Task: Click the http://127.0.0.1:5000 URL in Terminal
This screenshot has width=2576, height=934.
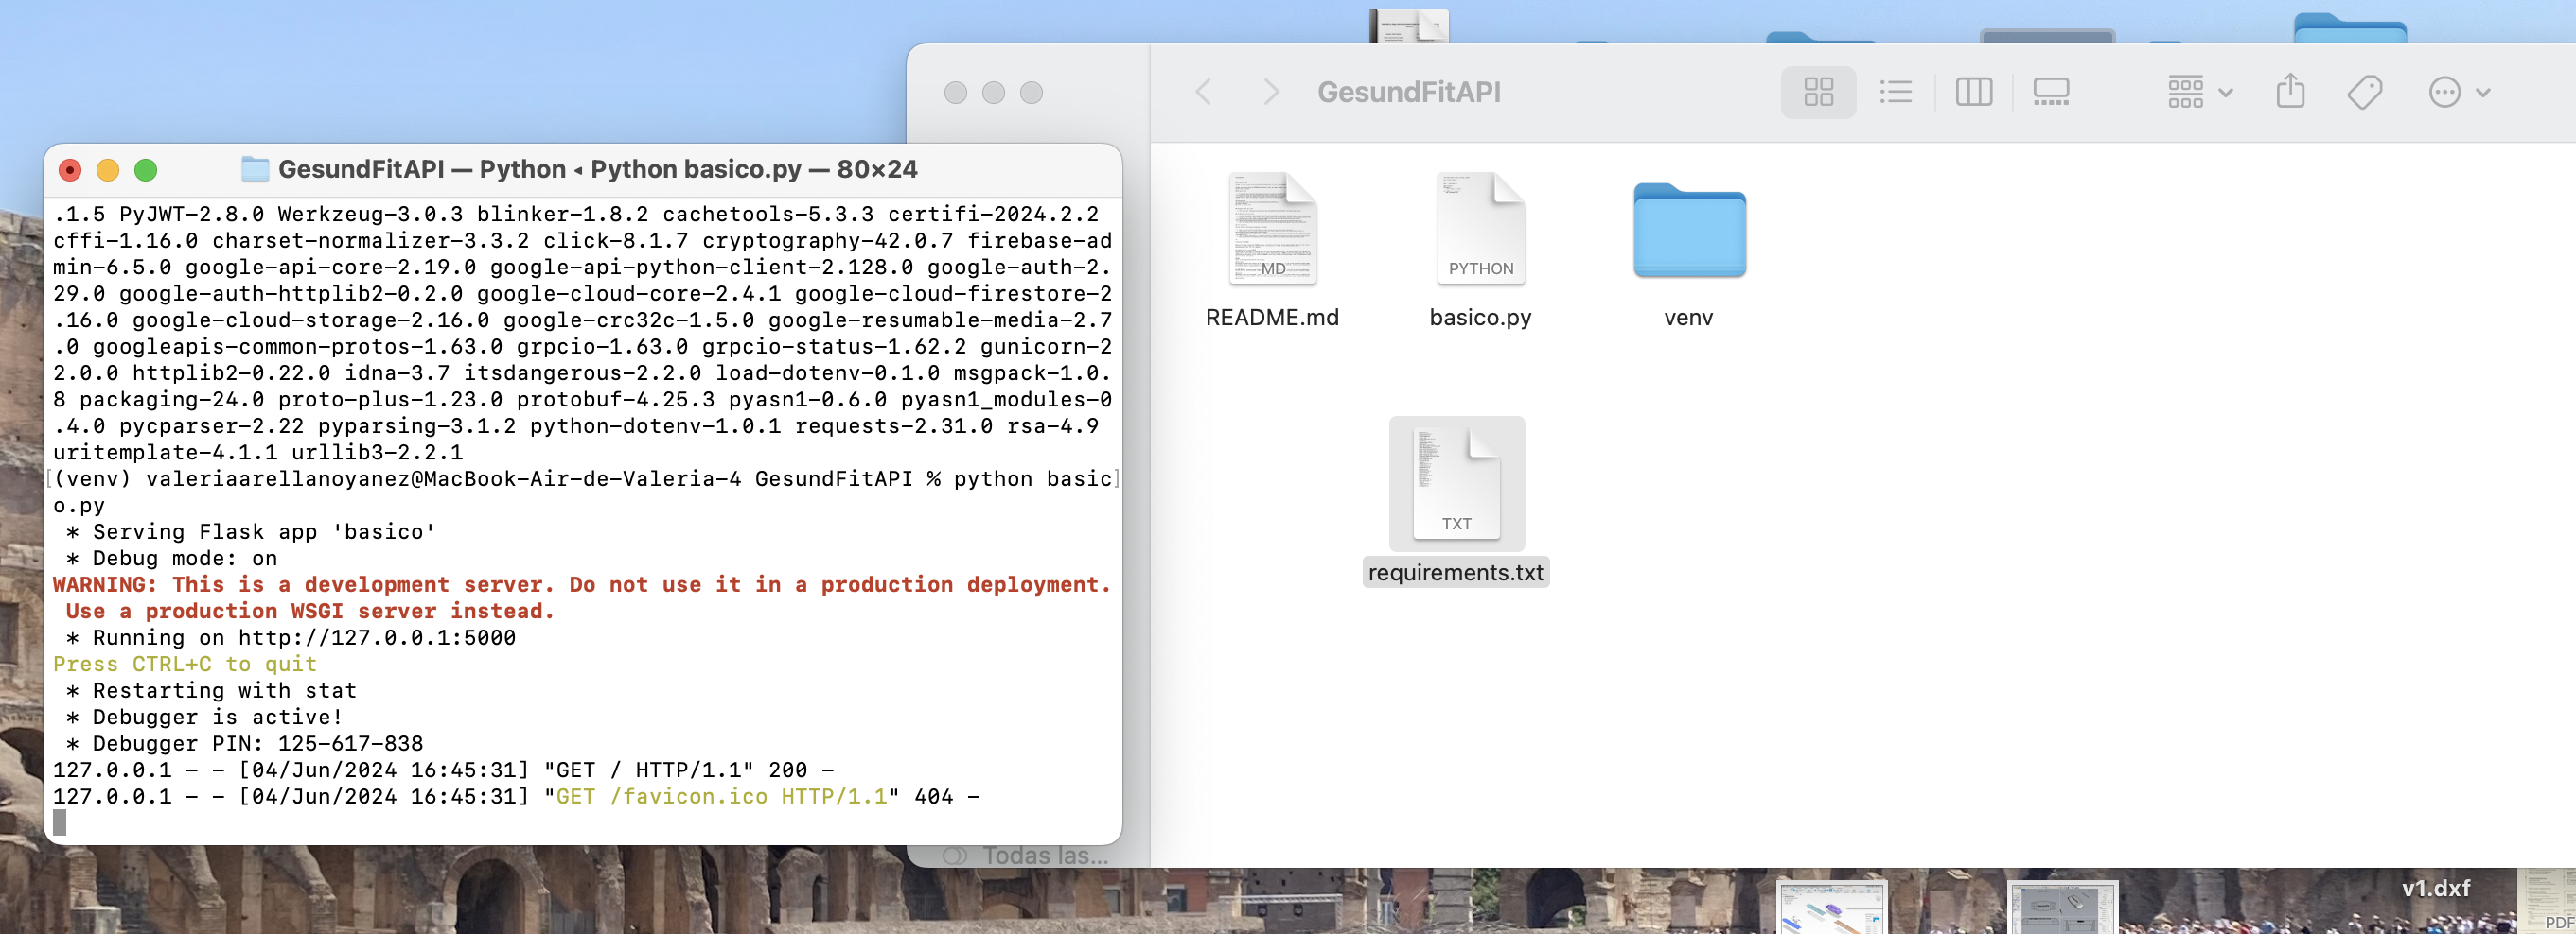Action: click(x=377, y=637)
